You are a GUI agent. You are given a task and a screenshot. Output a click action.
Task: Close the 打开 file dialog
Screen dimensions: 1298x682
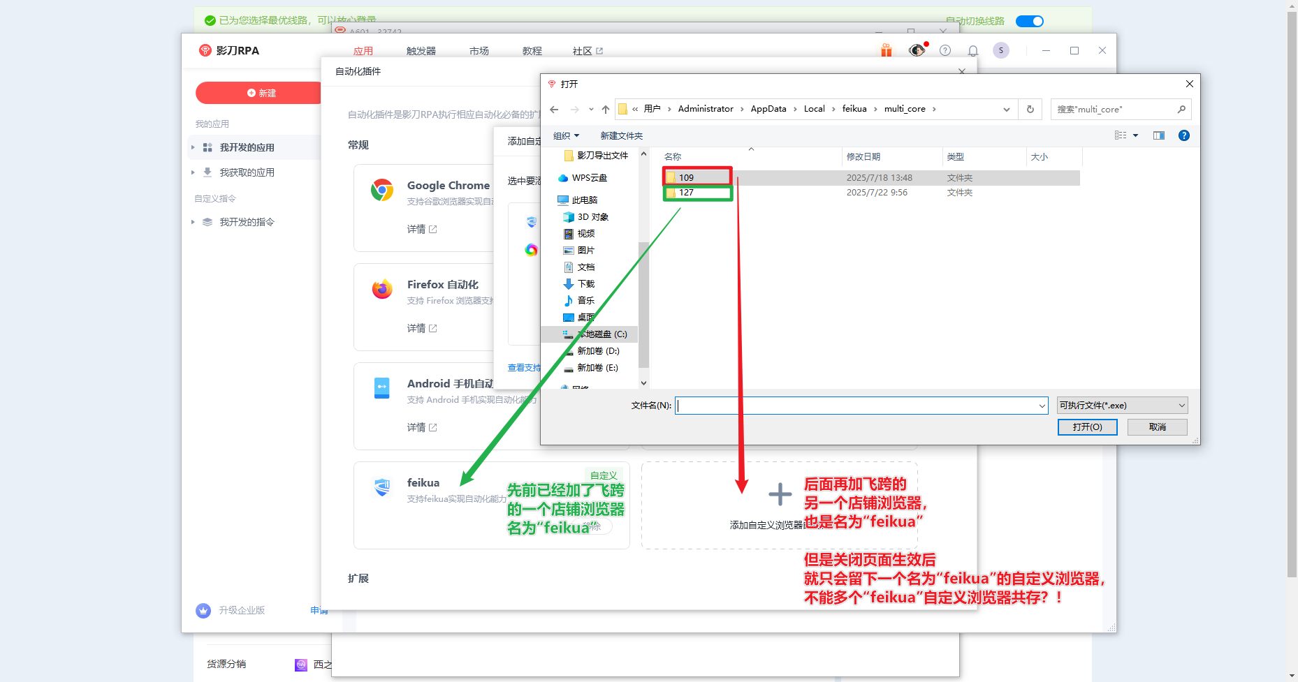1190,84
